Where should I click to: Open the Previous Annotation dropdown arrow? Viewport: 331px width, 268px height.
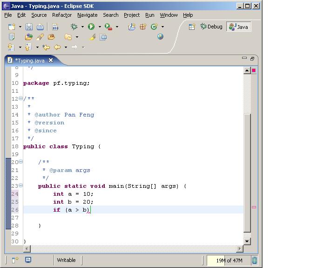(37, 47)
